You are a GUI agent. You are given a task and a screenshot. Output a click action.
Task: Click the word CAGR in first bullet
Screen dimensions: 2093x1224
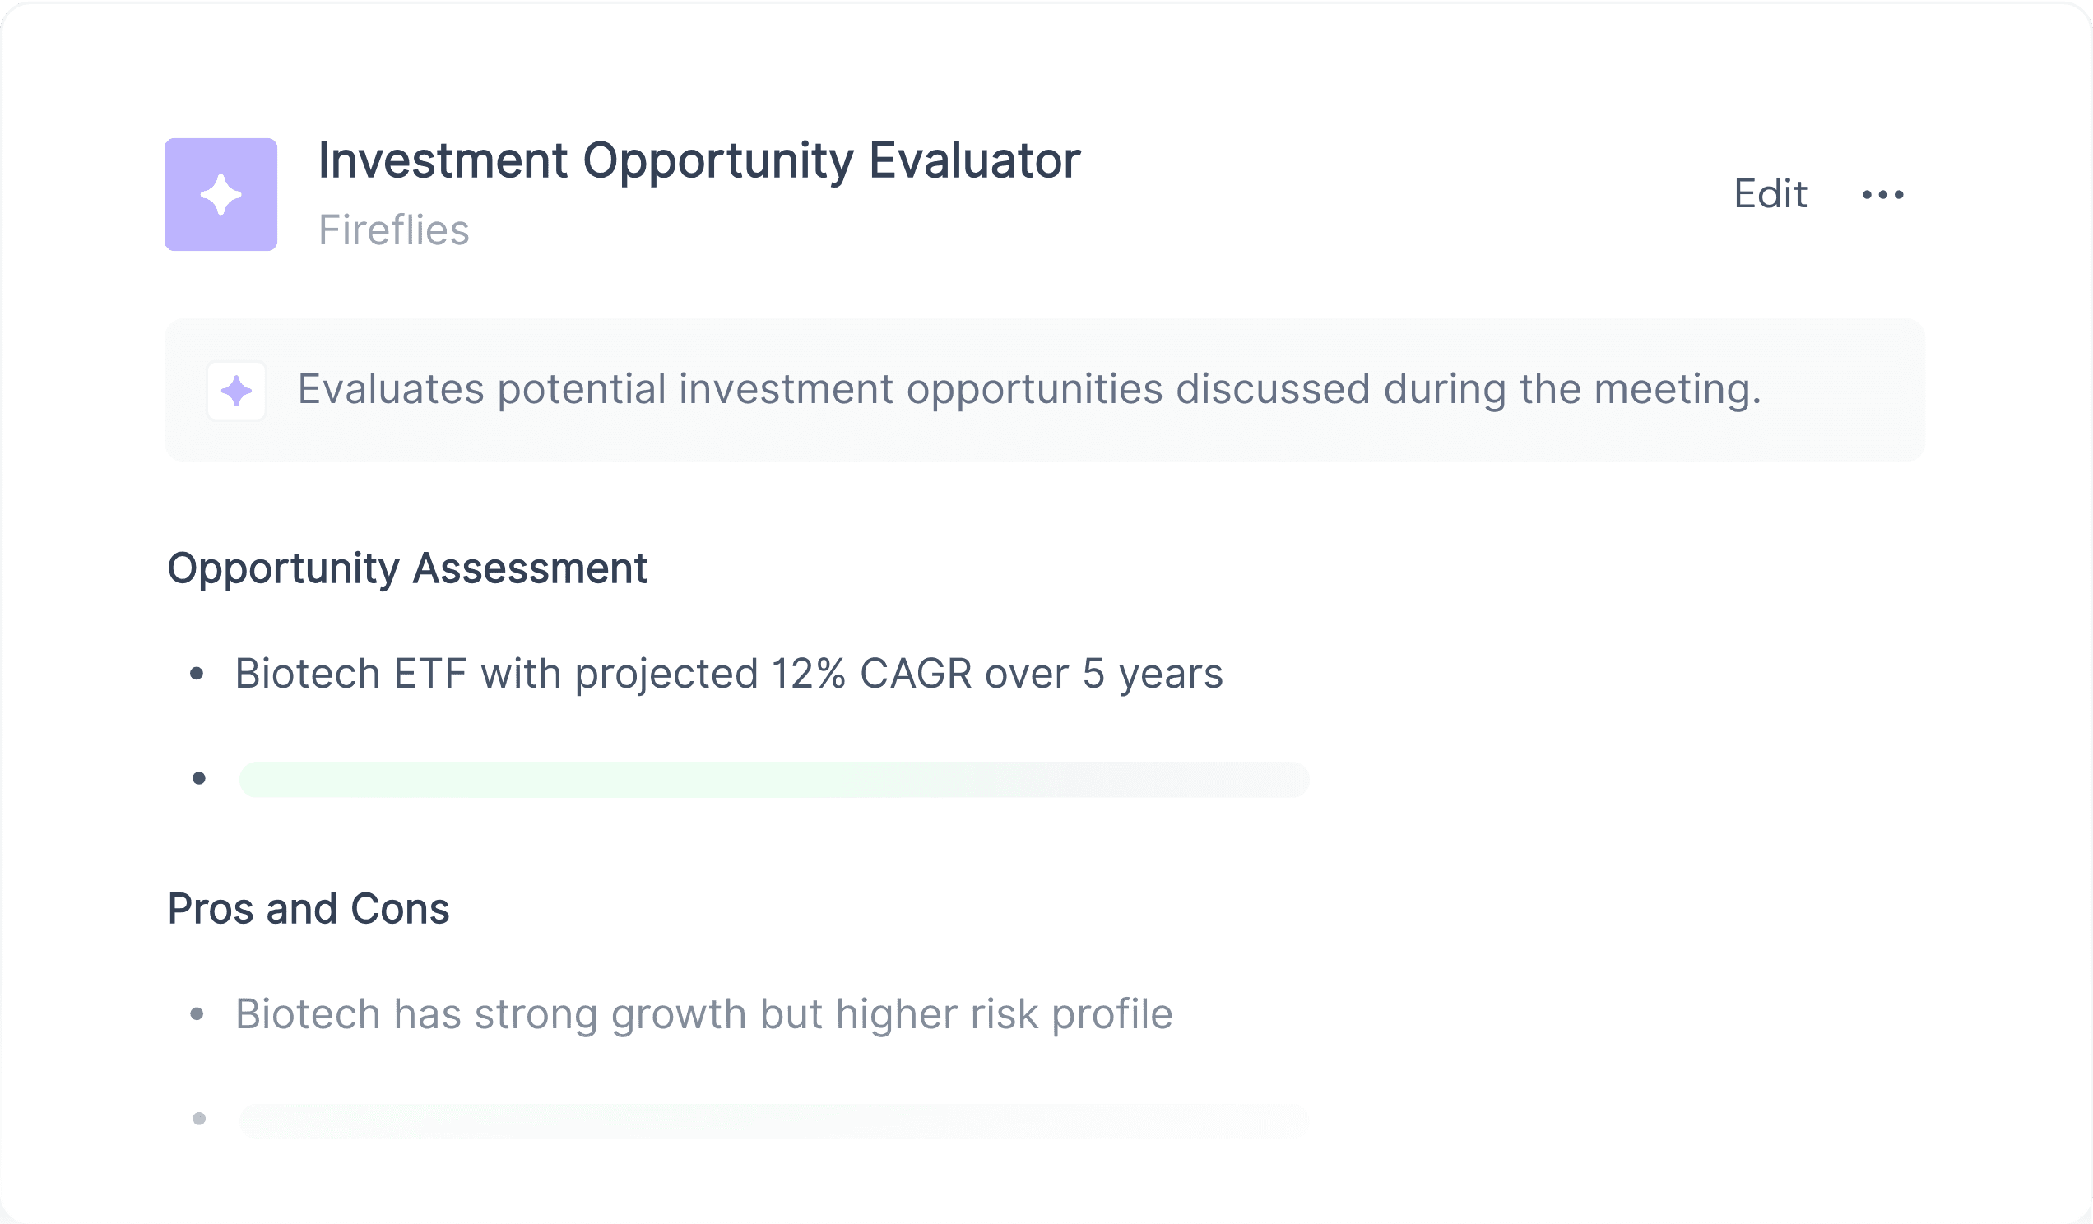tap(915, 674)
